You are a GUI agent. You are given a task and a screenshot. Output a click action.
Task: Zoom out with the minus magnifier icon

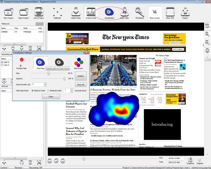(207, 42)
